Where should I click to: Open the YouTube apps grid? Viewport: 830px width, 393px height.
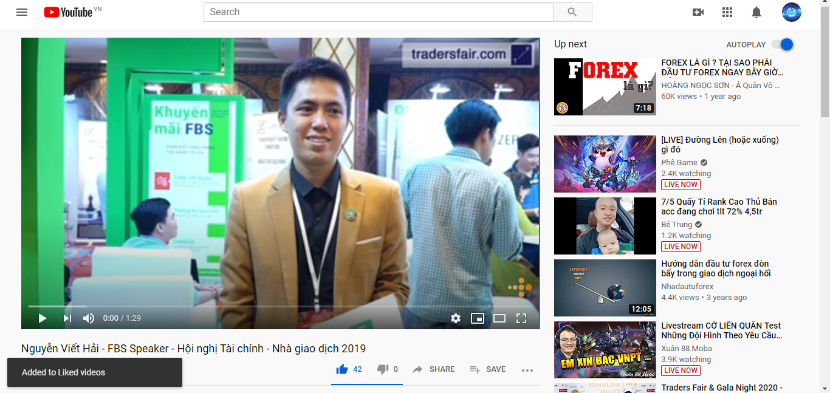coord(727,12)
